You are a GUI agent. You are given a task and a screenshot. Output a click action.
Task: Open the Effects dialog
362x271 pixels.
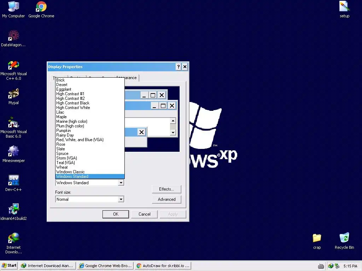tap(167, 189)
